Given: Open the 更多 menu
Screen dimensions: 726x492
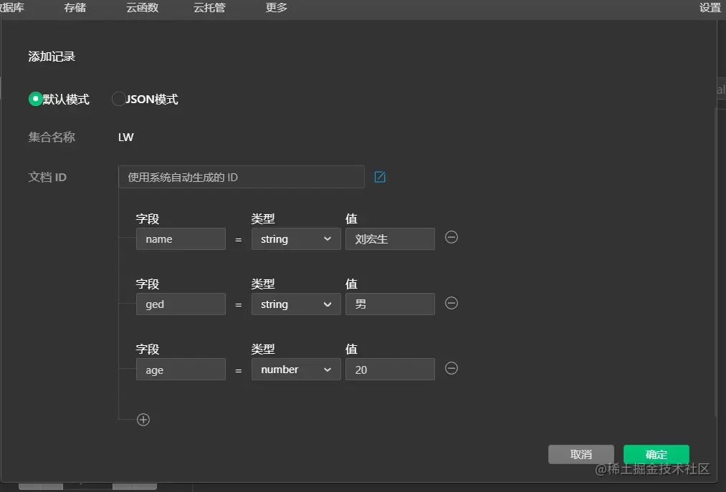Looking at the screenshot, I should (x=277, y=8).
